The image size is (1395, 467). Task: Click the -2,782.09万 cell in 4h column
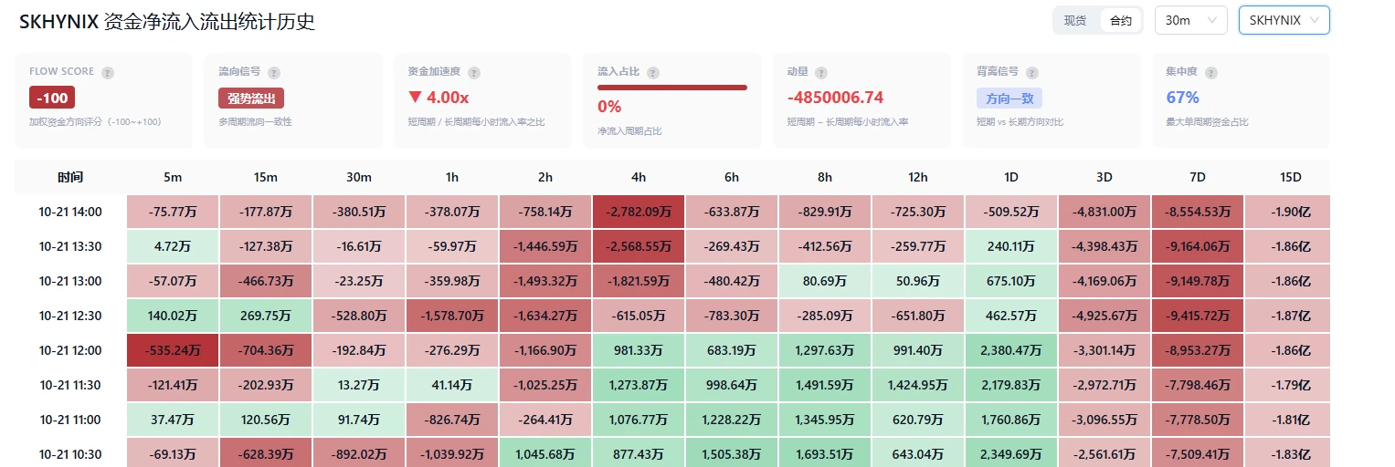coord(639,212)
